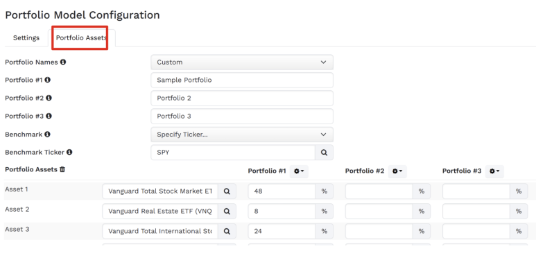Expand the Benchmark Specify Ticker dropdown

click(x=242, y=135)
